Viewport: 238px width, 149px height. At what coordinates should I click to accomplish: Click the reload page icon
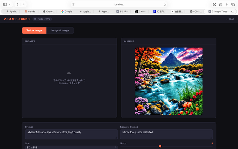[165, 4]
